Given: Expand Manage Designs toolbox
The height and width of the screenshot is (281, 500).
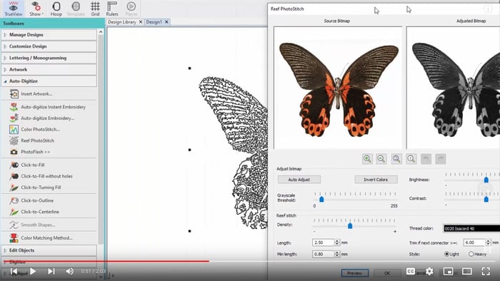Looking at the screenshot, I should click(x=49, y=35).
